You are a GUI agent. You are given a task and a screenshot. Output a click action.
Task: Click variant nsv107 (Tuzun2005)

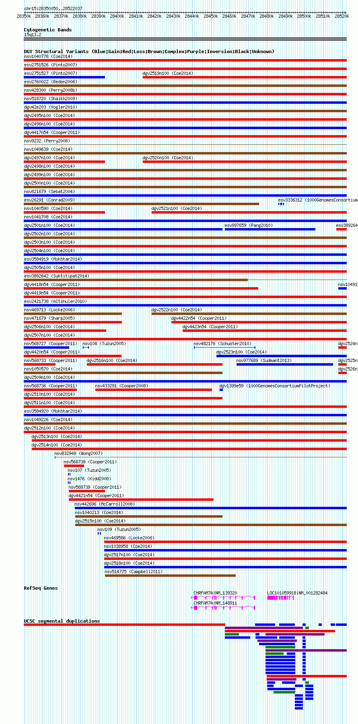tap(89, 471)
